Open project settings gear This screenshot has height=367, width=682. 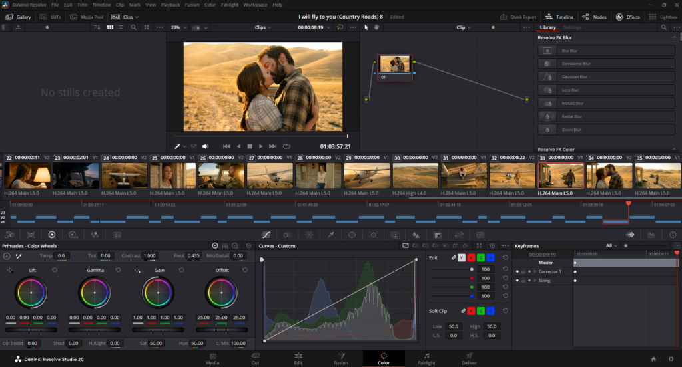coord(671,359)
